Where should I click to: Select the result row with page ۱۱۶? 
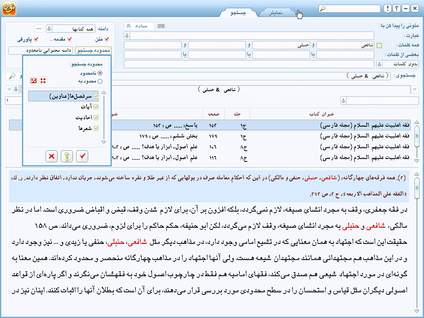[x=210, y=158]
